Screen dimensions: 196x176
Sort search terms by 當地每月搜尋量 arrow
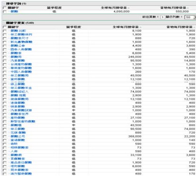pyautogui.click(x=188, y=8)
